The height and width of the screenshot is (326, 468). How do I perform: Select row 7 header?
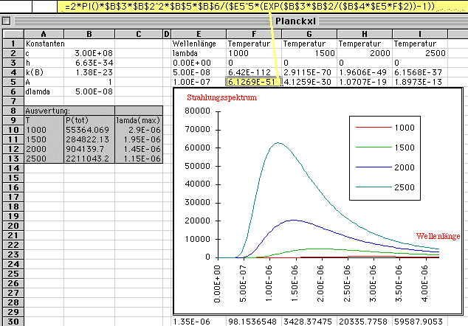click(x=13, y=101)
